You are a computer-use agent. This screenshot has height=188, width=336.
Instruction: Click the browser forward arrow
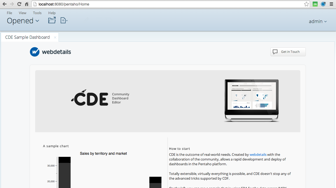pos(12,4)
